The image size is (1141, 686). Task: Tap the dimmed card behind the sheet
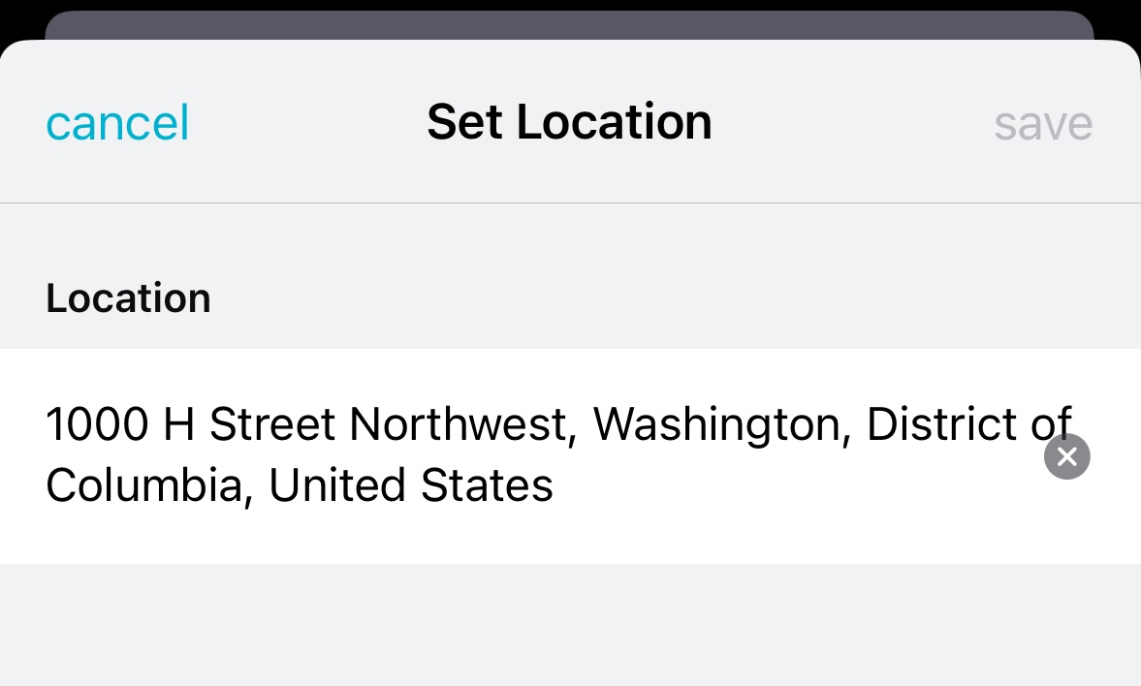pos(569,25)
